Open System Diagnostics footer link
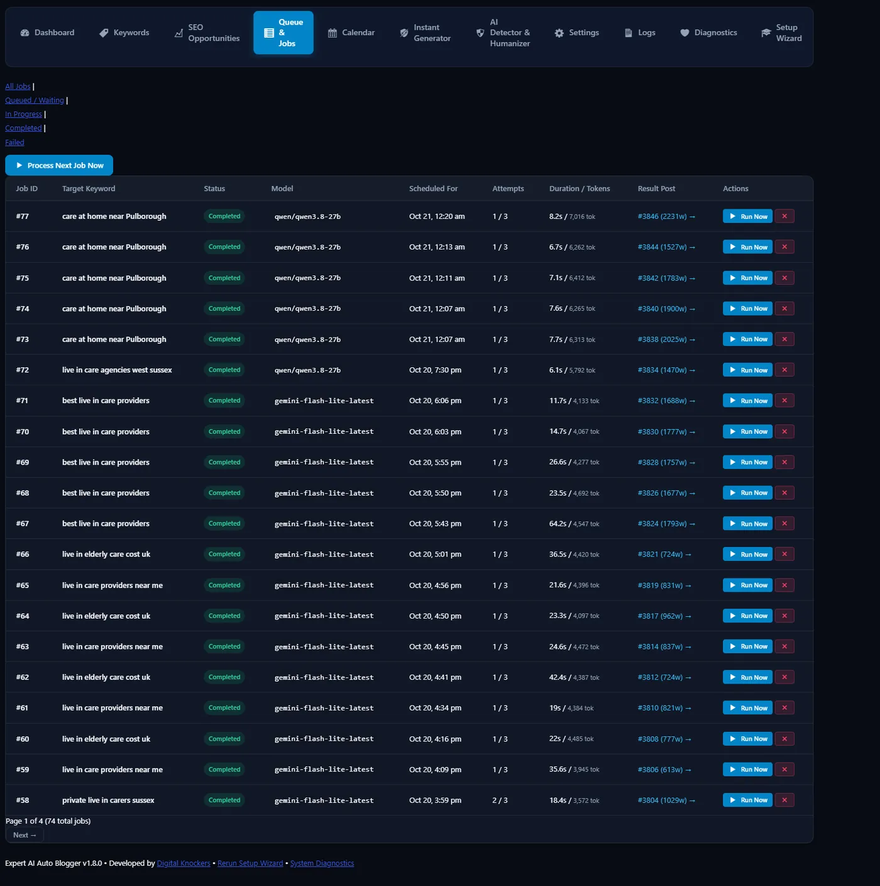The height and width of the screenshot is (886, 880). [322, 863]
